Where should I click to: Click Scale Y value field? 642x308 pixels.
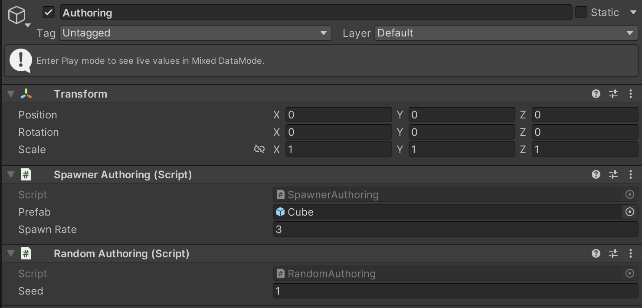tap(462, 150)
